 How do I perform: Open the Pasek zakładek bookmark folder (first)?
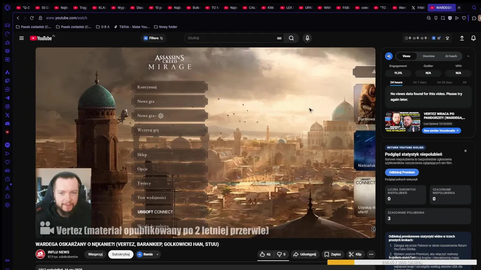point(33,27)
